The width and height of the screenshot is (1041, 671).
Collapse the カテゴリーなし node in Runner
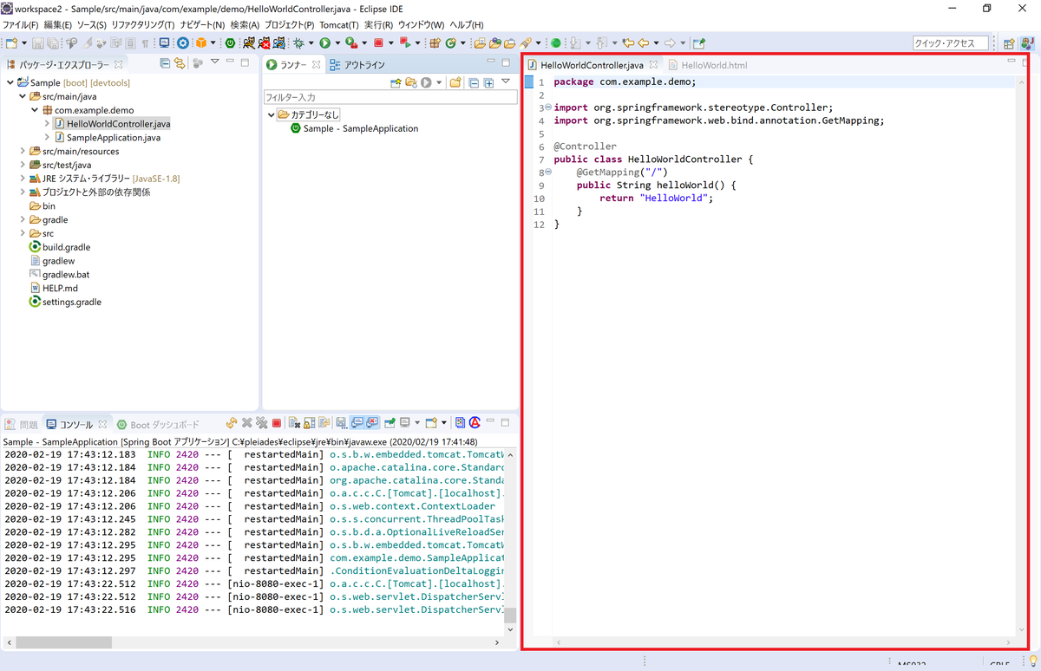coord(271,114)
